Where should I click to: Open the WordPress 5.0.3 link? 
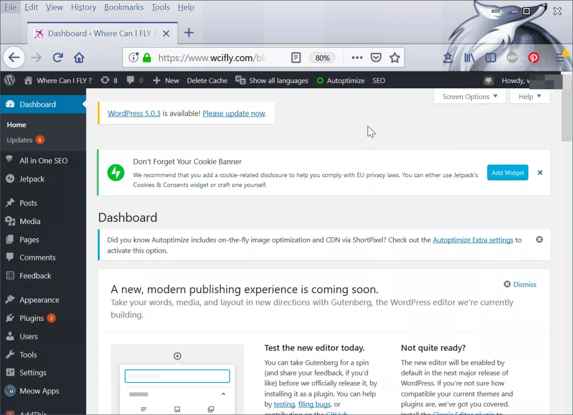pos(134,113)
